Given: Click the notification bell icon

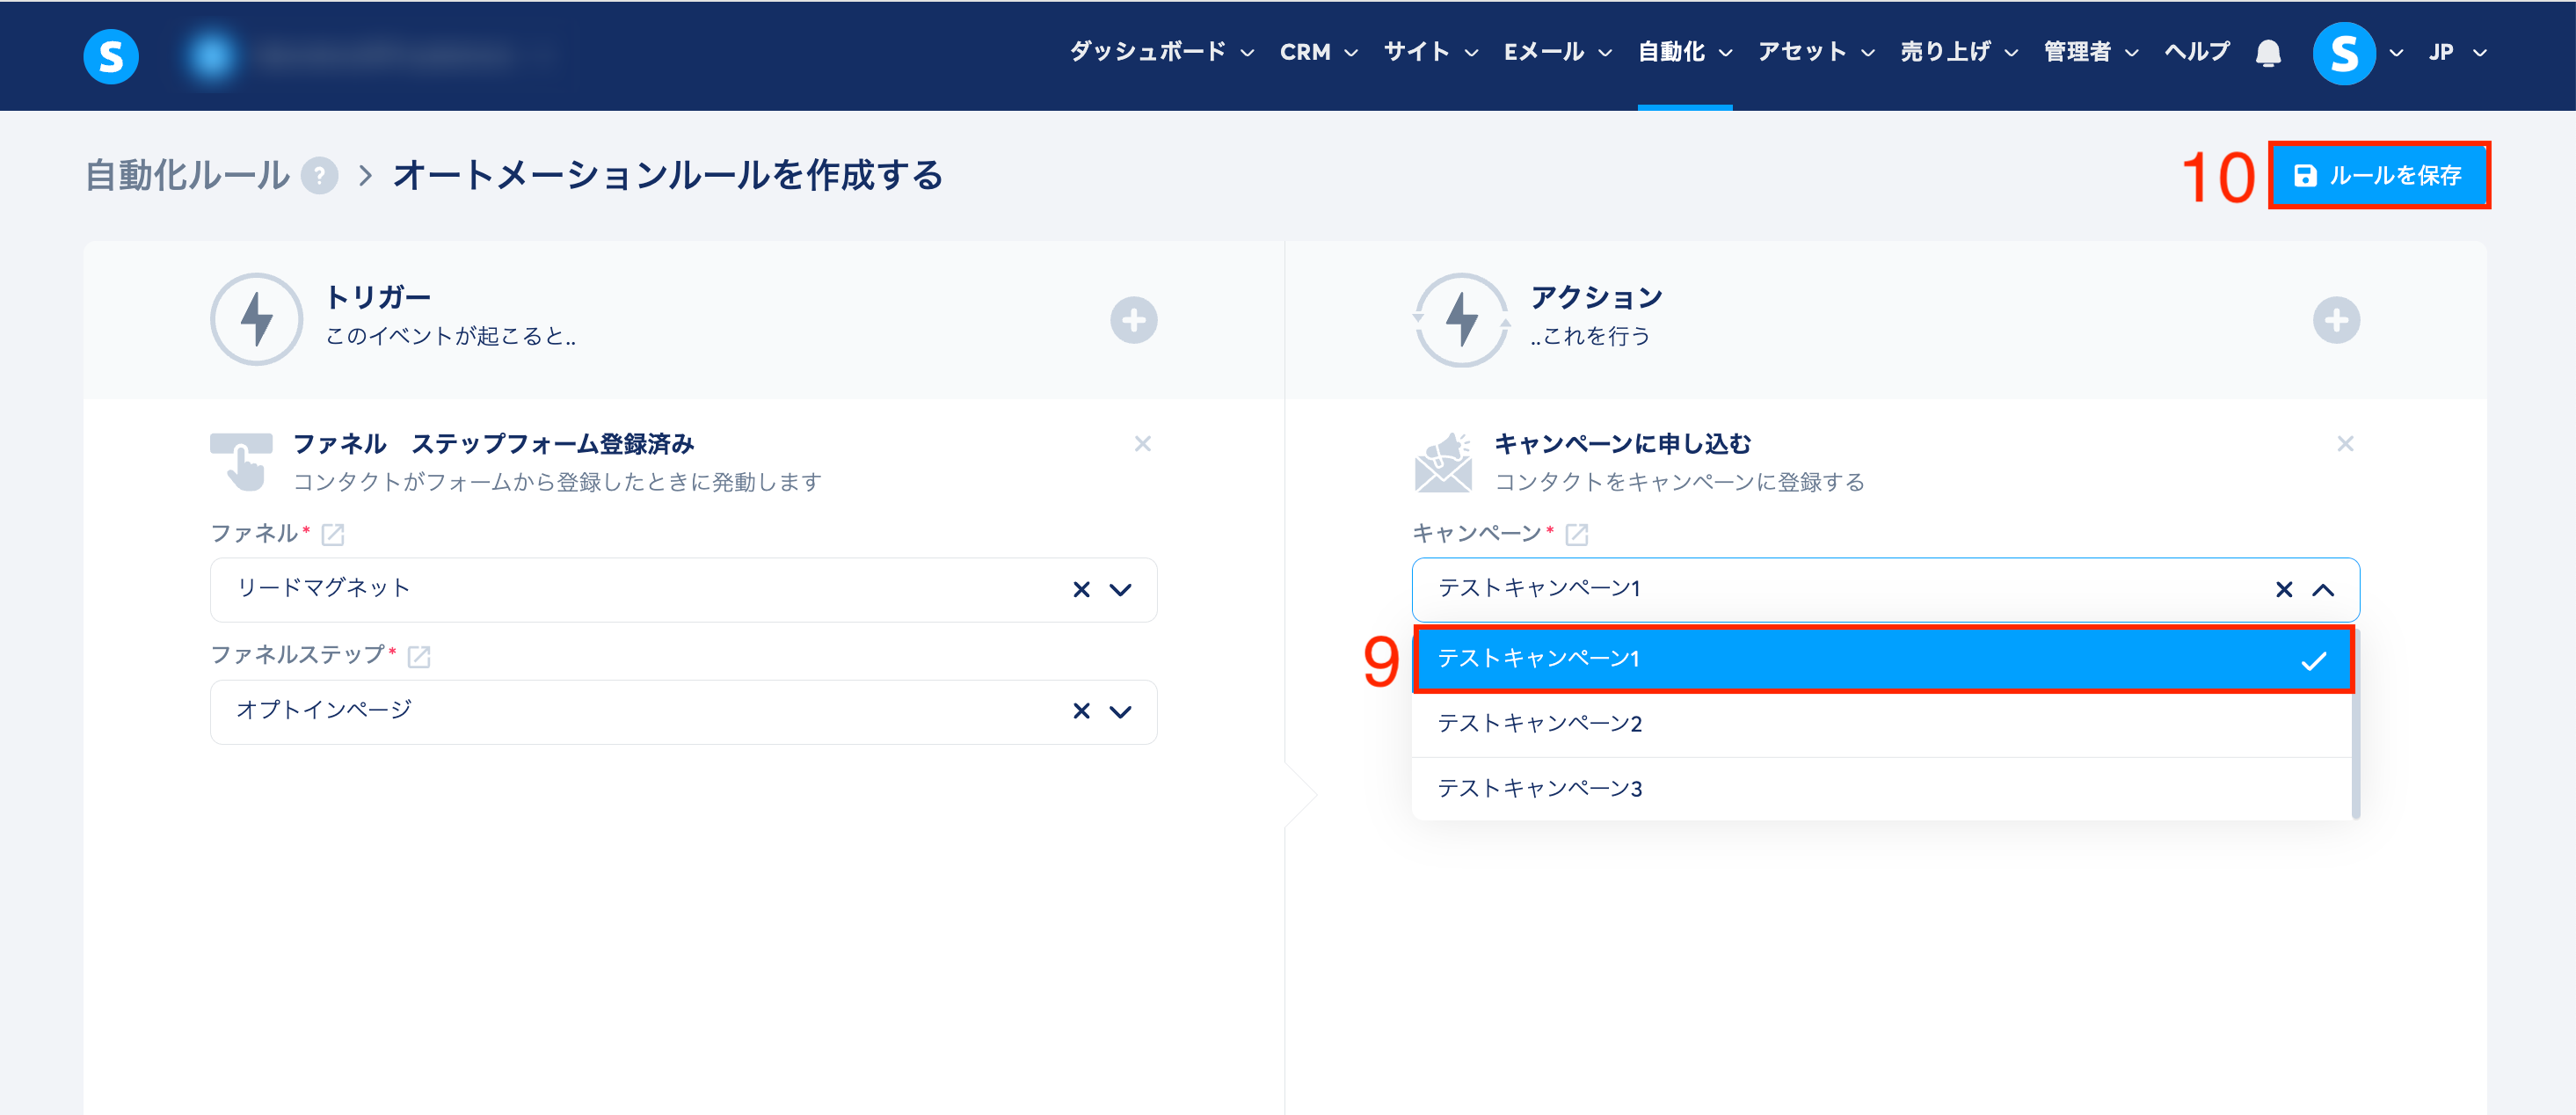Looking at the screenshot, I should tap(2268, 53).
